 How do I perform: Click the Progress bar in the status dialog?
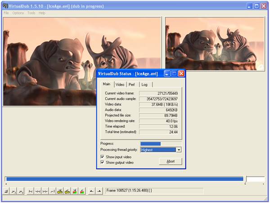161,144
